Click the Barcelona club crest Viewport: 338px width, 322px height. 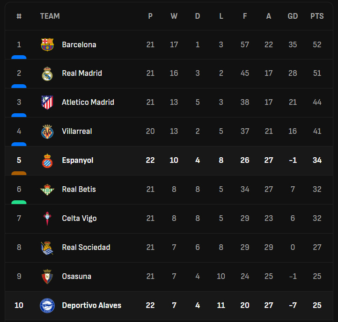click(x=47, y=45)
